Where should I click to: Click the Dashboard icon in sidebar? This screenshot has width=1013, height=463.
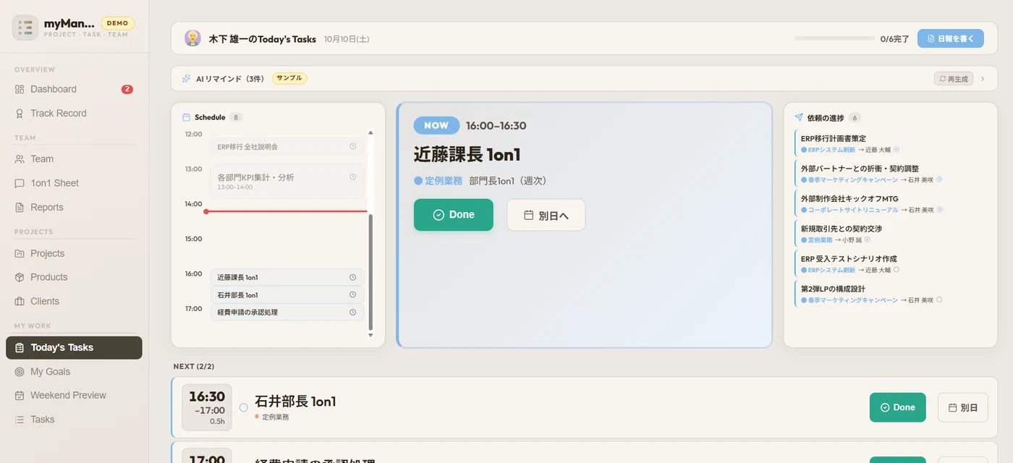click(x=20, y=89)
